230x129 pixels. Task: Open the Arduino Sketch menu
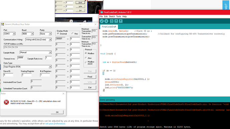coord(112,17)
